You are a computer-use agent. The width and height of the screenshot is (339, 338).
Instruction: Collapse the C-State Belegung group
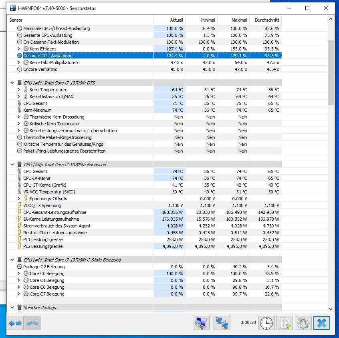(x=12, y=260)
